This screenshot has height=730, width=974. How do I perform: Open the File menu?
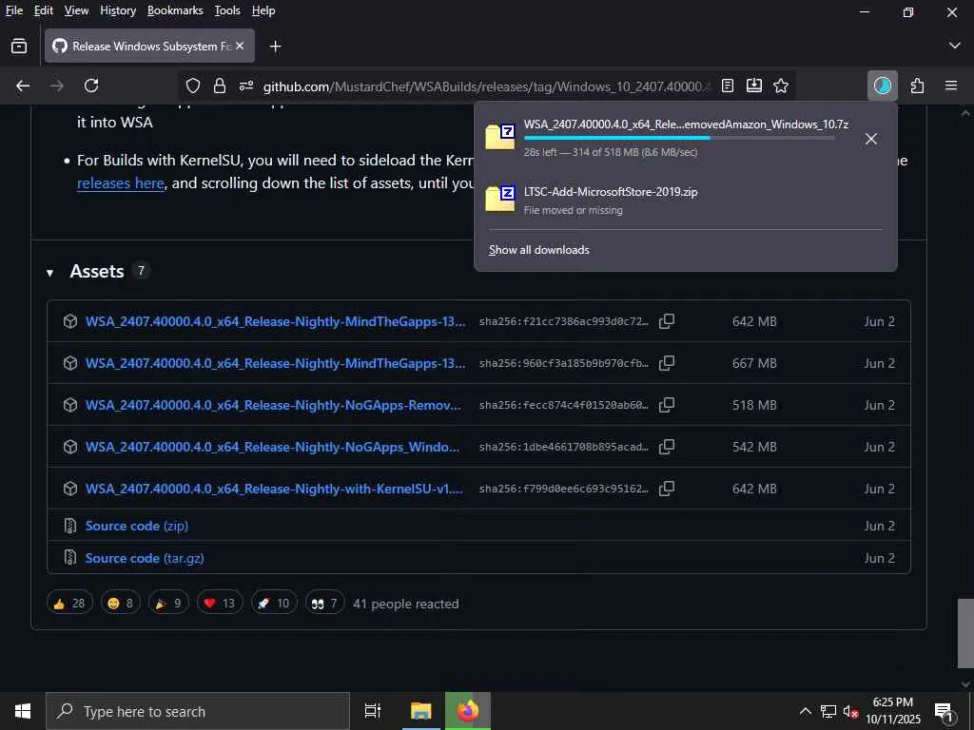pos(14,10)
